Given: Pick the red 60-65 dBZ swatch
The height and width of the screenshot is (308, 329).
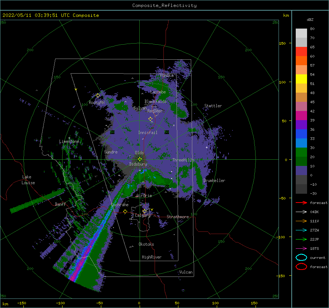Looking at the screenshot, I should click(301, 52).
